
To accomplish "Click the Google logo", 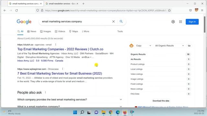I will 24,22.
